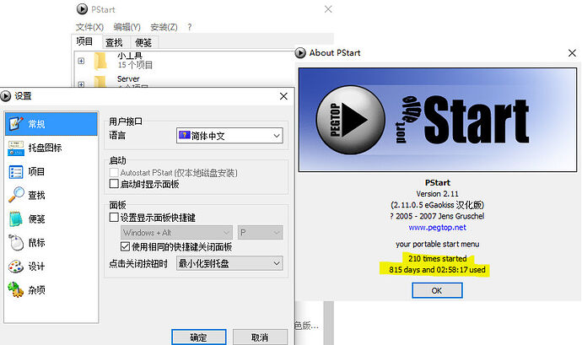582x345 pixels.
Task: Click 确定 to confirm settings
Action: (x=198, y=337)
